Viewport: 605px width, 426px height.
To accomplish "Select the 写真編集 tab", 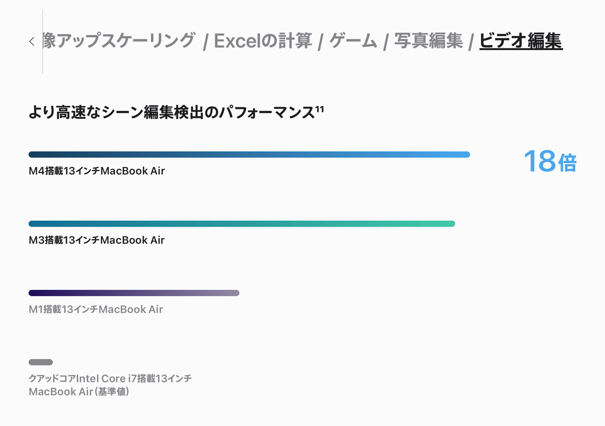I will tap(429, 41).
